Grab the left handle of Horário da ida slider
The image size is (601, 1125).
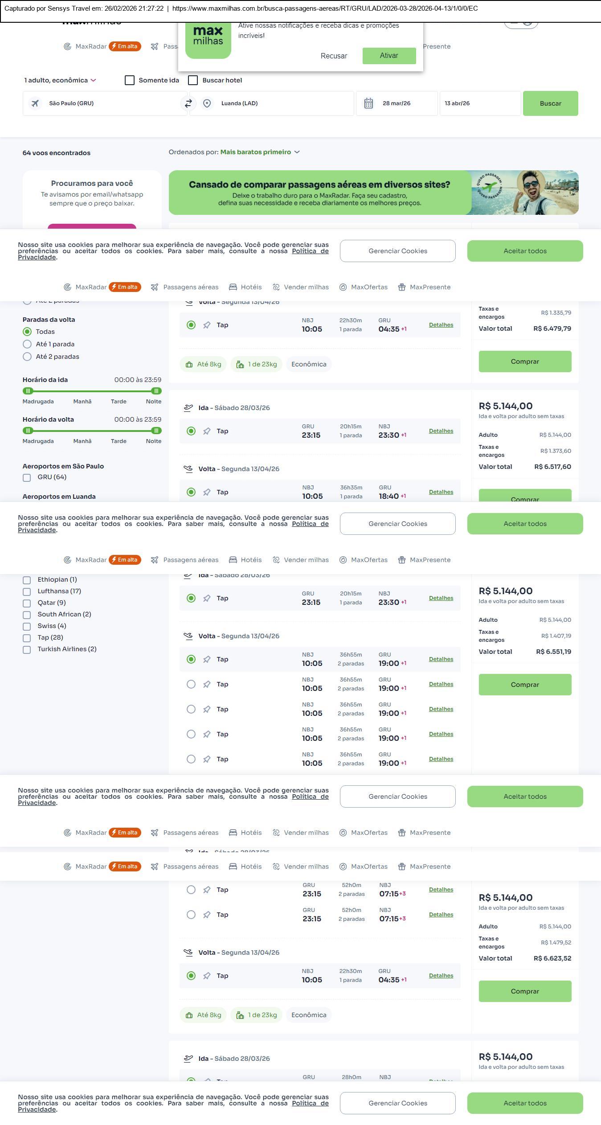coord(28,391)
